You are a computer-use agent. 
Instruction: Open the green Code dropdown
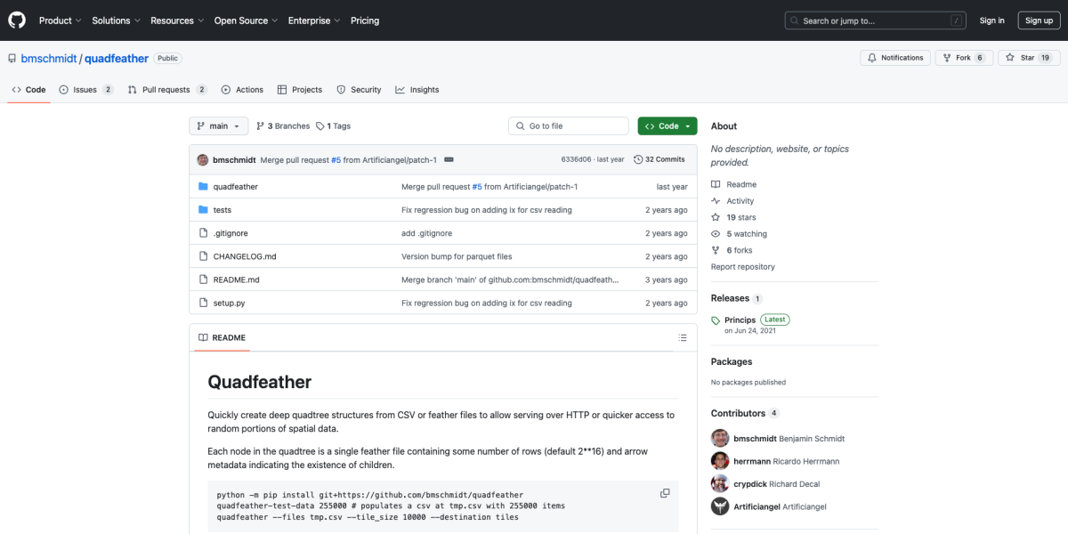(667, 126)
